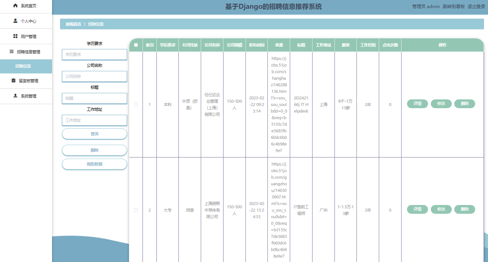The height and width of the screenshot is (262, 488).
Task: Open 详情 for the 上海 IT Helpdesk row
Action: tap(417, 104)
